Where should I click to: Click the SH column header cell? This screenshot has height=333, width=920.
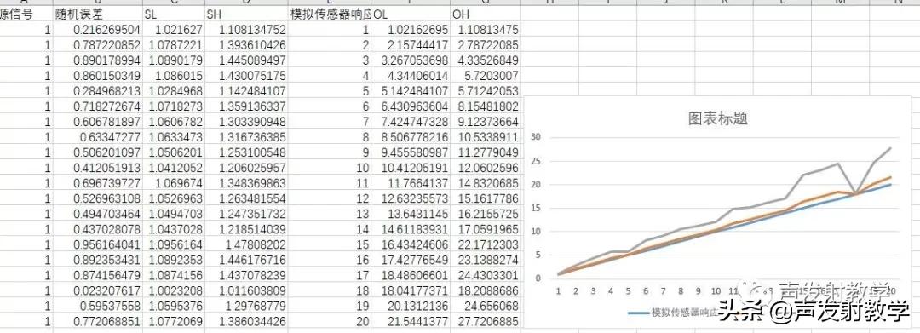coord(246,14)
